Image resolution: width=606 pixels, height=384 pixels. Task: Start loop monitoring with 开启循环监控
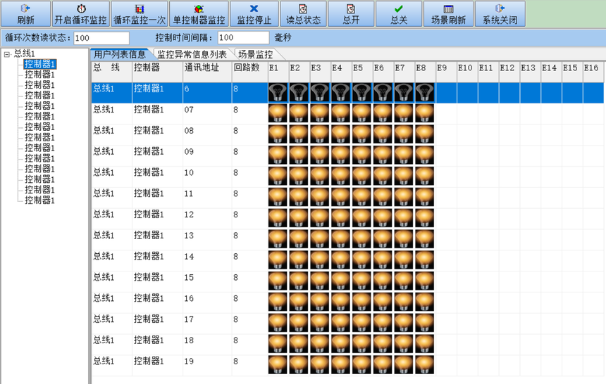pos(81,14)
